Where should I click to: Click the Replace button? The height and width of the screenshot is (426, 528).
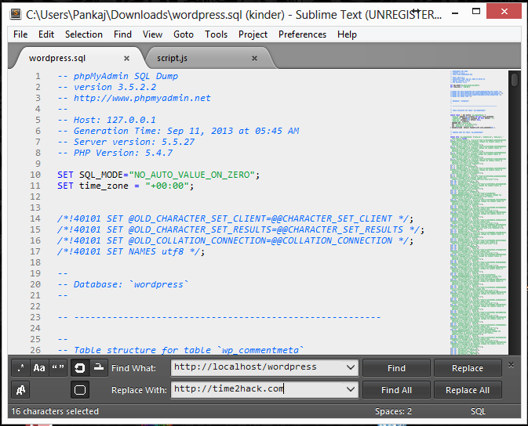pos(468,368)
